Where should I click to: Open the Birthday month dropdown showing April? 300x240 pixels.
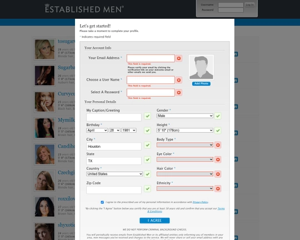click(x=97, y=131)
